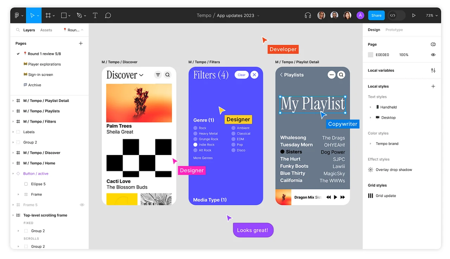Screen dimensions: 450x259
Task: Expand the Handheld text styles
Action: (370, 107)
